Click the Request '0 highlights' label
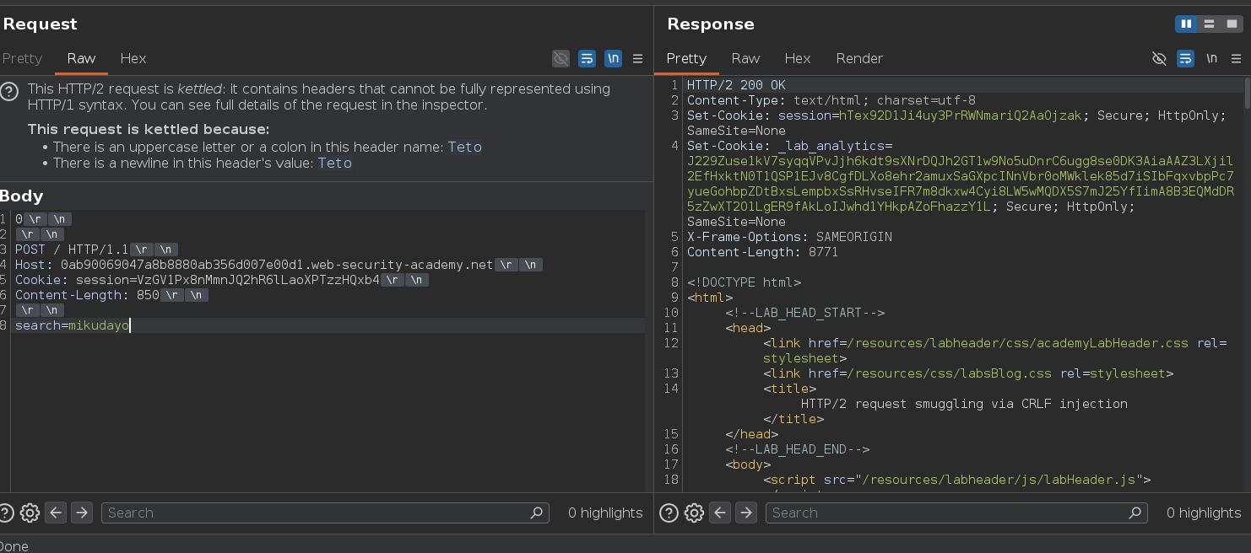 (605, 513)
